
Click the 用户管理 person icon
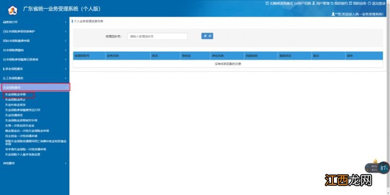point(313,3)
